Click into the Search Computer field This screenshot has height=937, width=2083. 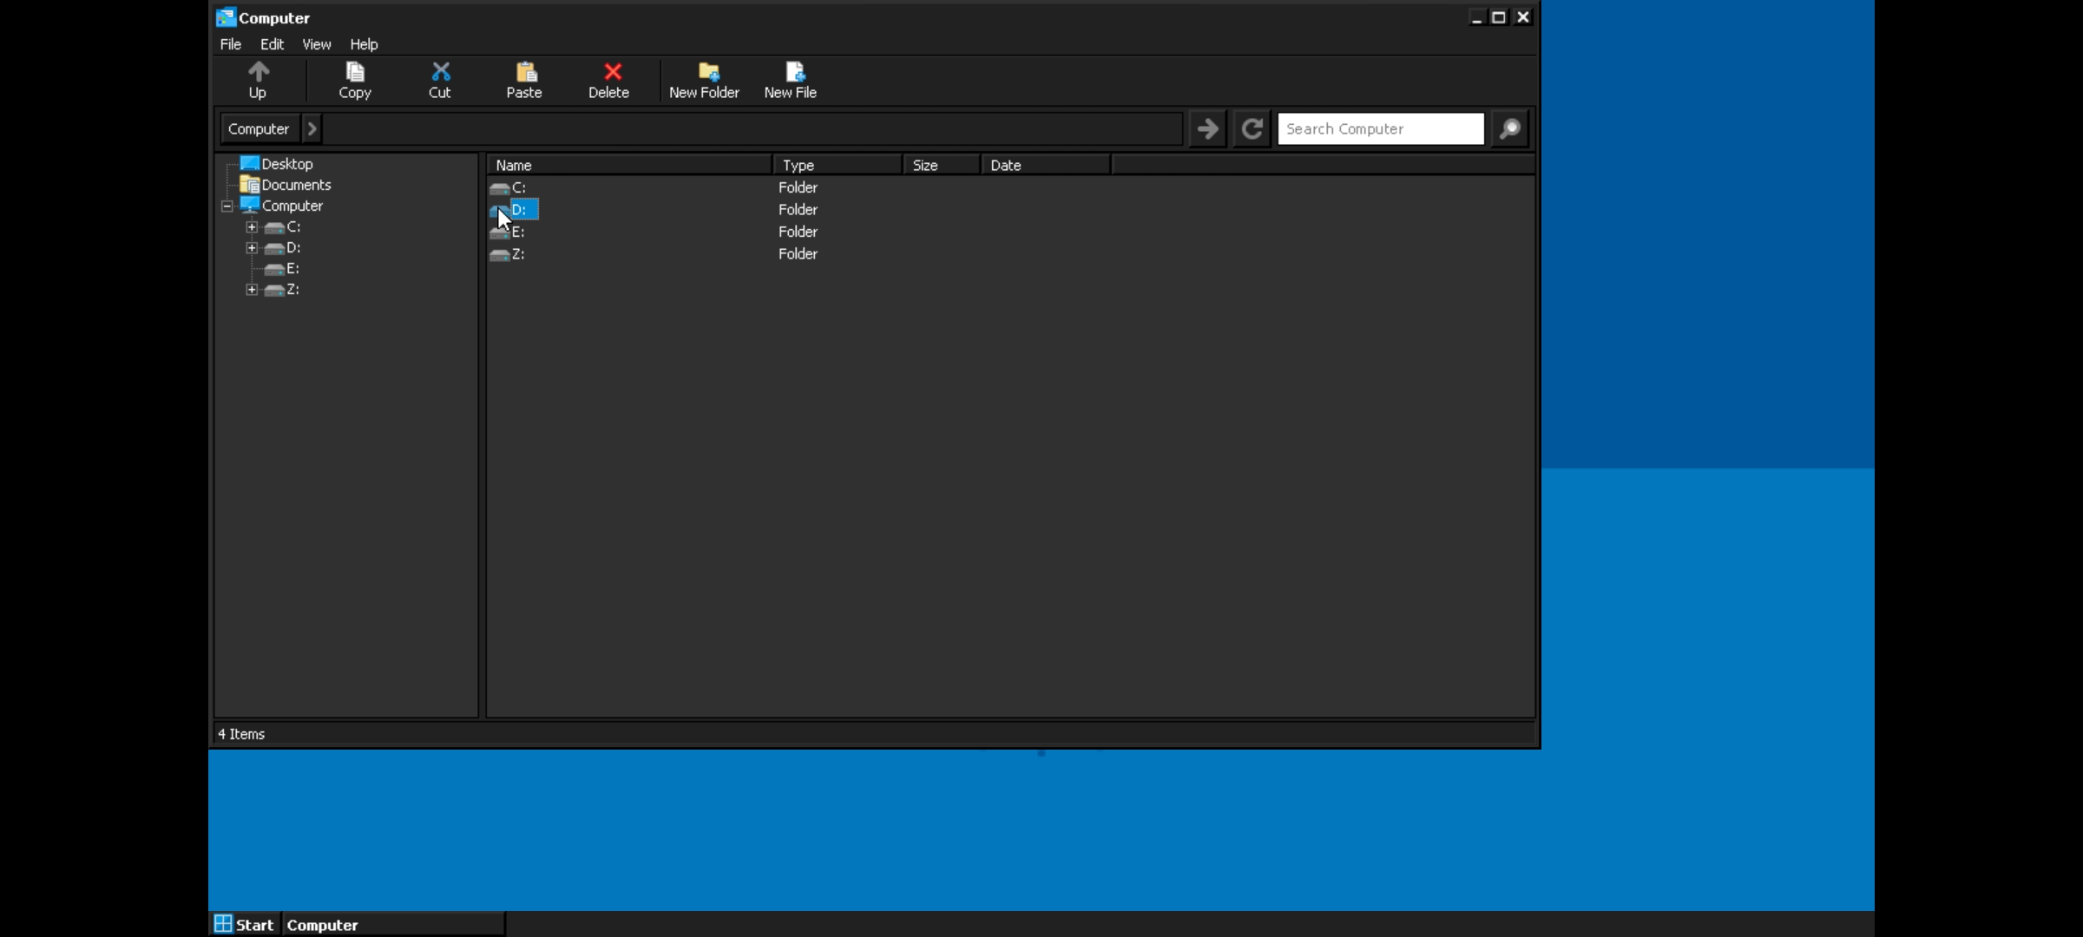coord(1381,128)
